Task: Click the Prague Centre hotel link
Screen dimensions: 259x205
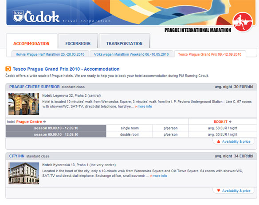Action: coord(29,122)
